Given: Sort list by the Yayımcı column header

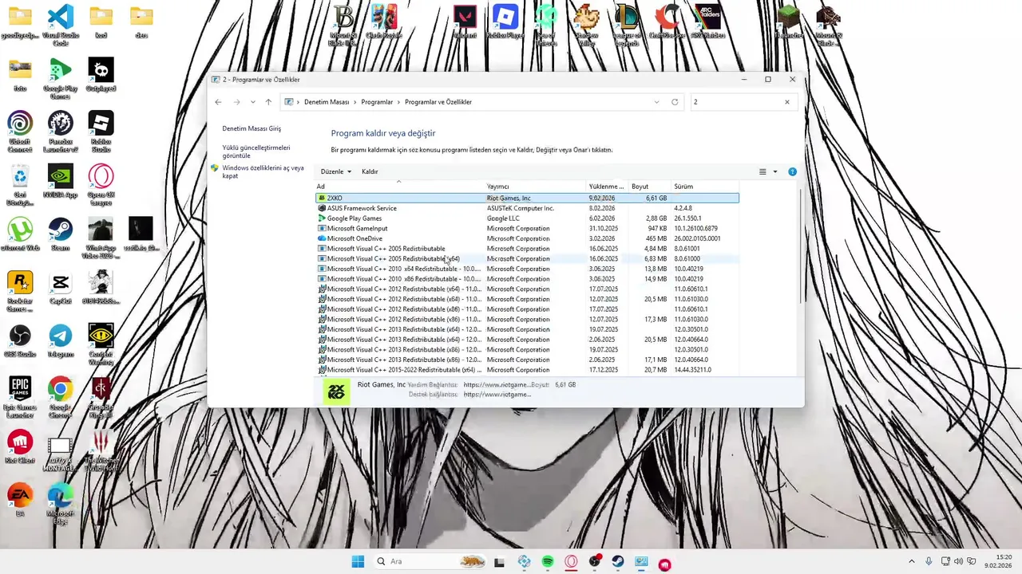Looking at the screenshot, I should coord(536,187).
